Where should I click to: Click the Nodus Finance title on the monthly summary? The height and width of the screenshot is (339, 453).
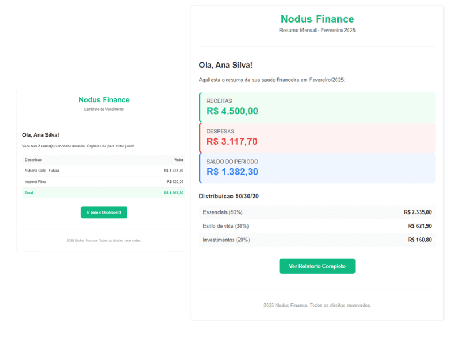point(317,19)
